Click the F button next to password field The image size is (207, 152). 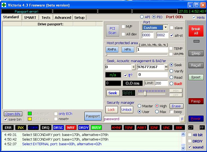(x=182, y=119)
